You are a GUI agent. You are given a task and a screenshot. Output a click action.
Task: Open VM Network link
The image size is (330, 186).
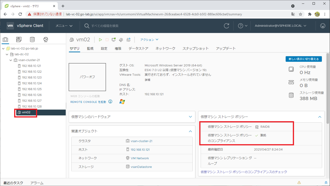[140, 158]
